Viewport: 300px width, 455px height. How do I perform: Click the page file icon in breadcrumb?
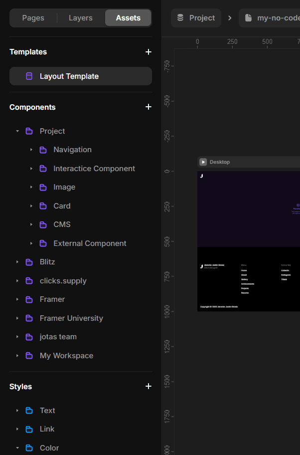pos(248,18)
